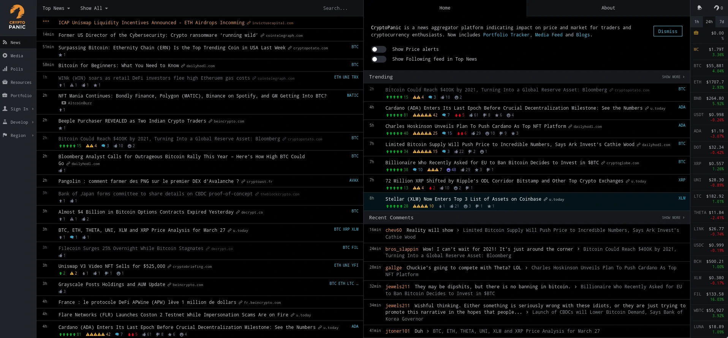Click the warning triangle on the WINk story
The image size is (728, 338).
(72, 85)
